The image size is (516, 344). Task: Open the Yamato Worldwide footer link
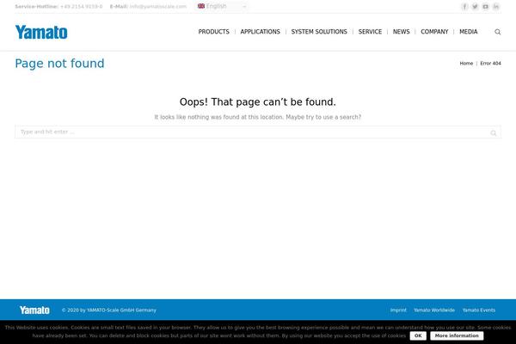(434, 310)
